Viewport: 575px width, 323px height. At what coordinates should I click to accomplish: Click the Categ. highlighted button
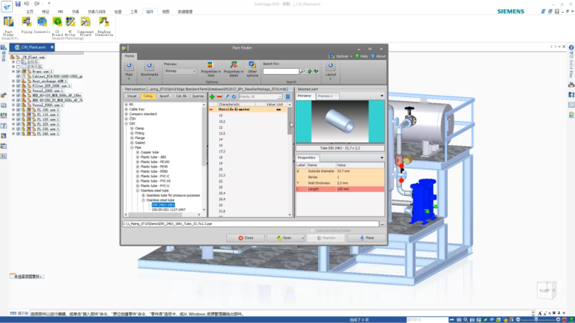point(148,96)
